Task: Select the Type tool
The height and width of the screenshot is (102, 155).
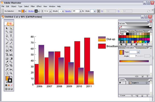Action: tap(11, 36)
